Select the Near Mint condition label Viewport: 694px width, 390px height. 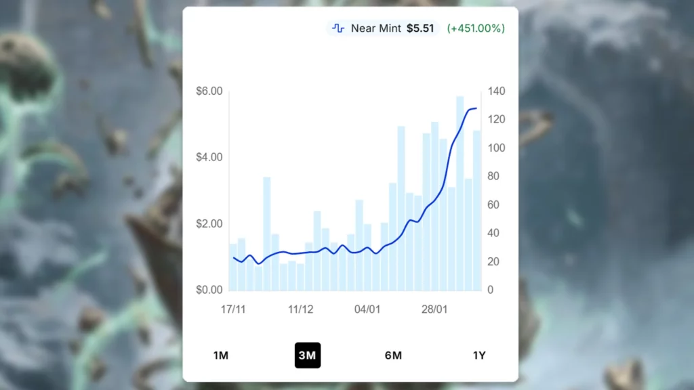click(x=375, y=28)
